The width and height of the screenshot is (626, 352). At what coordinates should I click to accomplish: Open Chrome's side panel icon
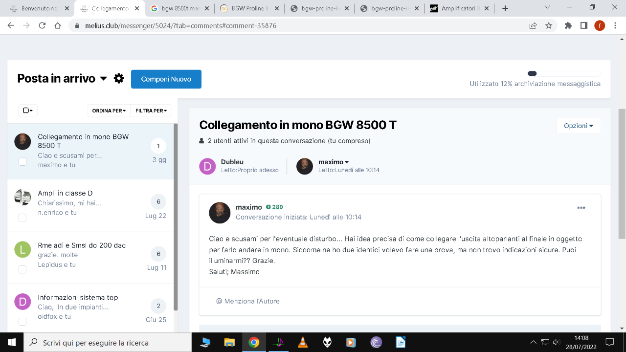pos(583,25)
